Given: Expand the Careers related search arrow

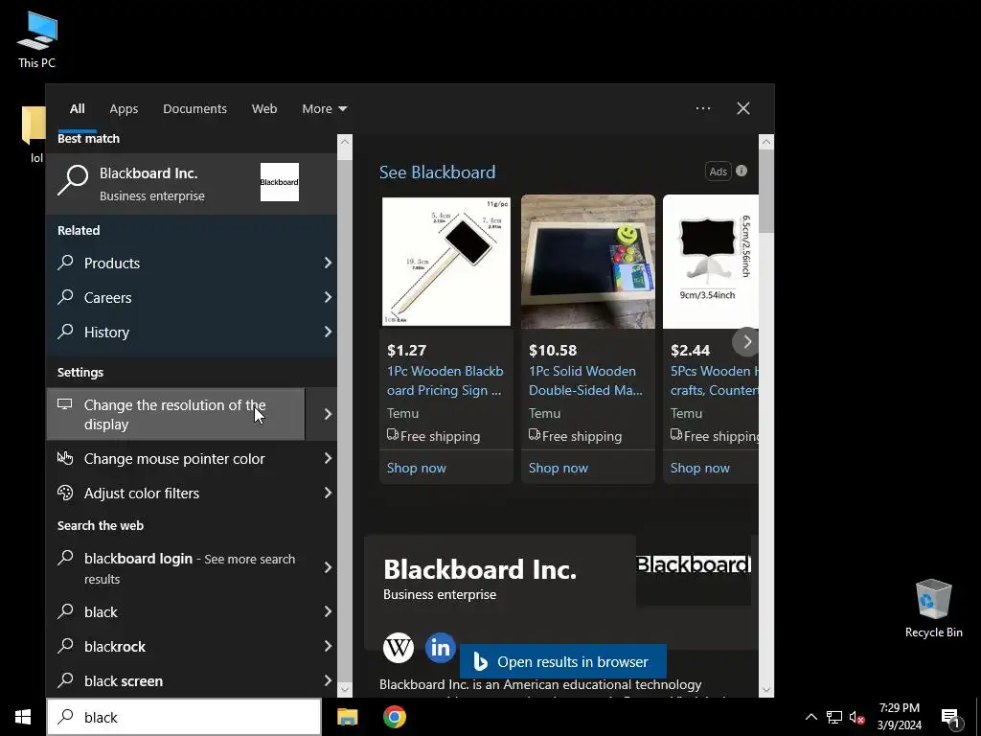Looking at the screenshot, I should pos(328,297).
